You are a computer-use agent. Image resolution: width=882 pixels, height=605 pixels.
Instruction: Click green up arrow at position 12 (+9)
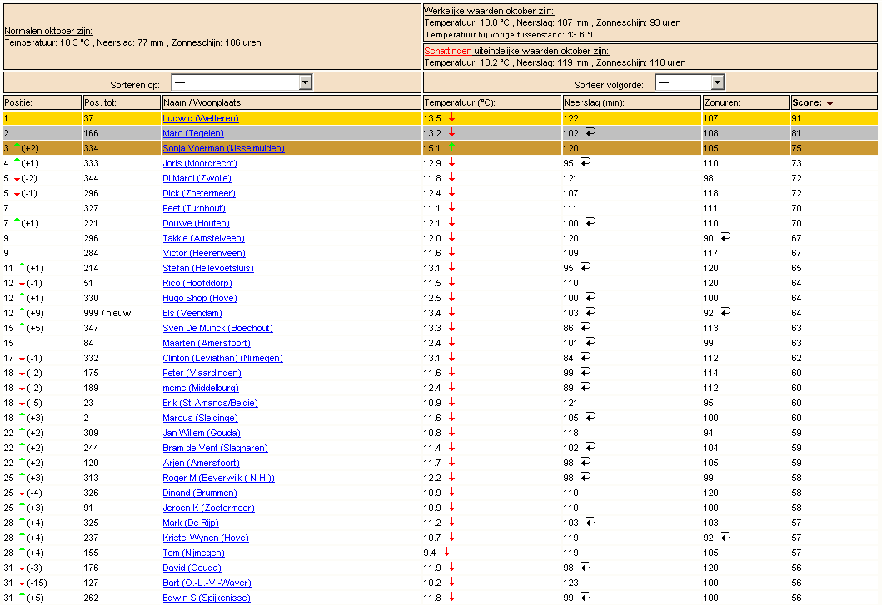[x=22, y=312]
